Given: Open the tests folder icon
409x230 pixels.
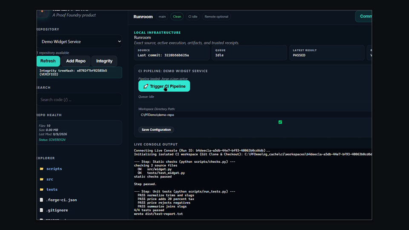Looking at the screenshot, I should (41, 189).
